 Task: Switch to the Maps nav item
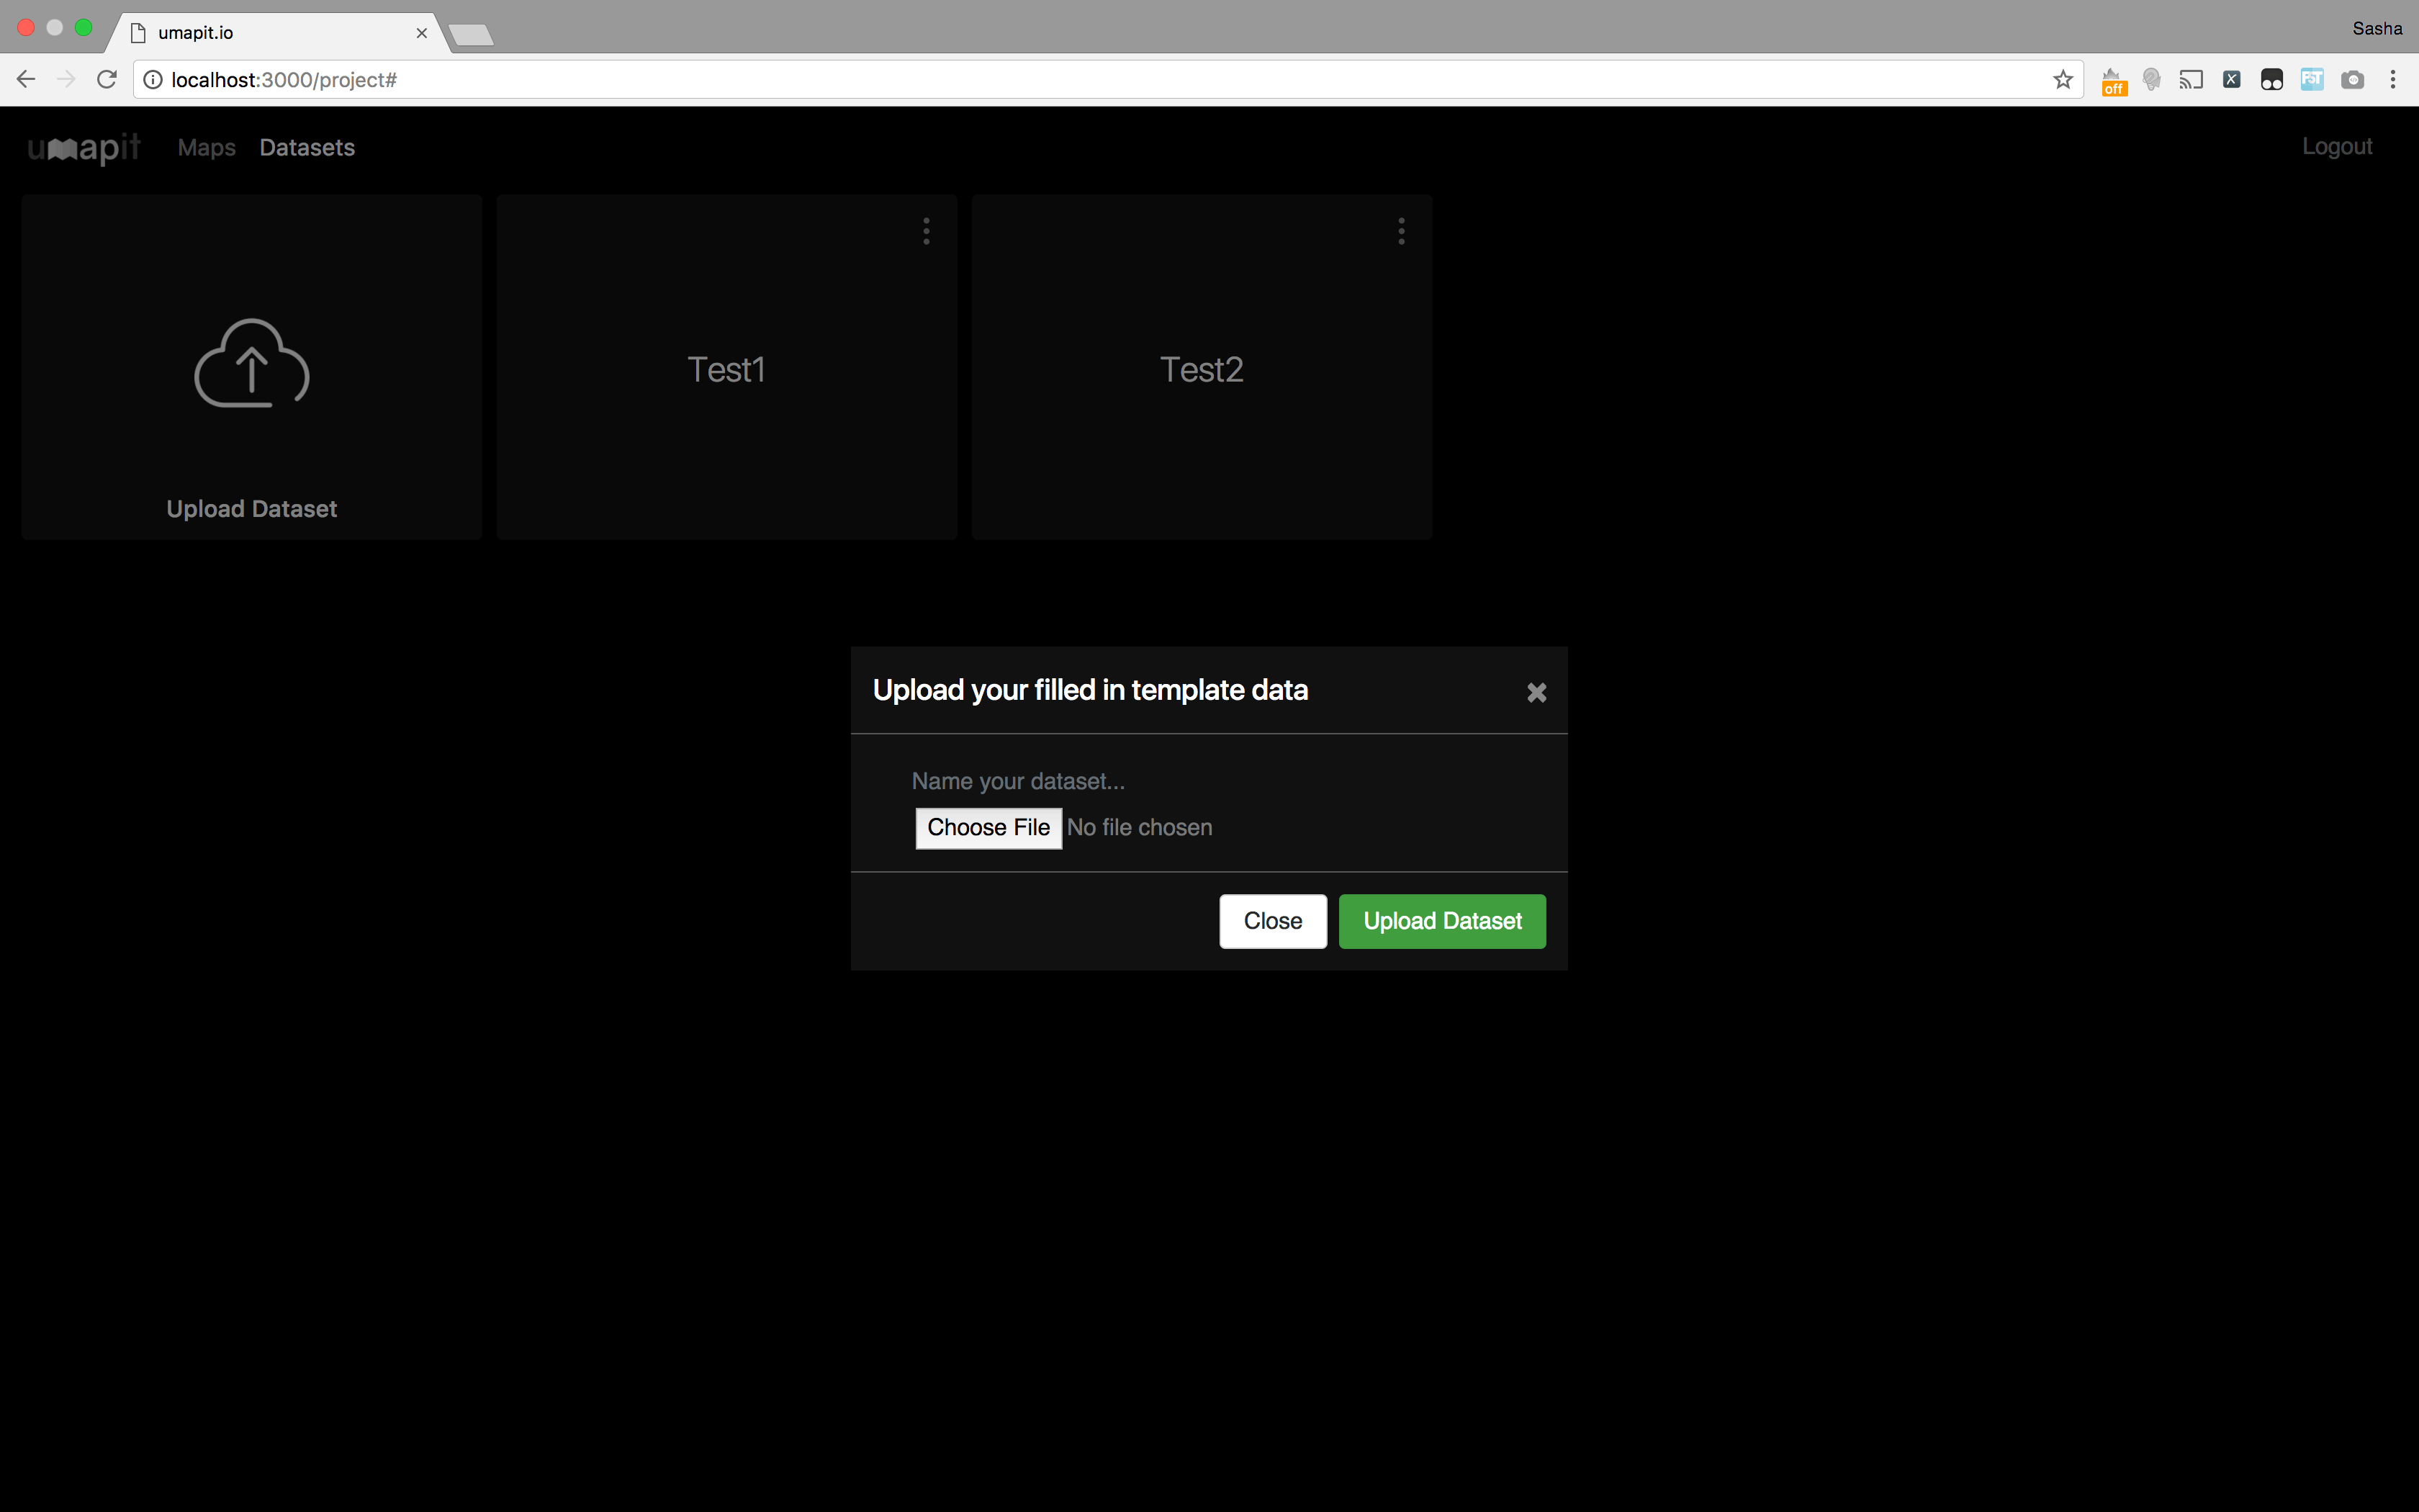(x=207, y=148)
